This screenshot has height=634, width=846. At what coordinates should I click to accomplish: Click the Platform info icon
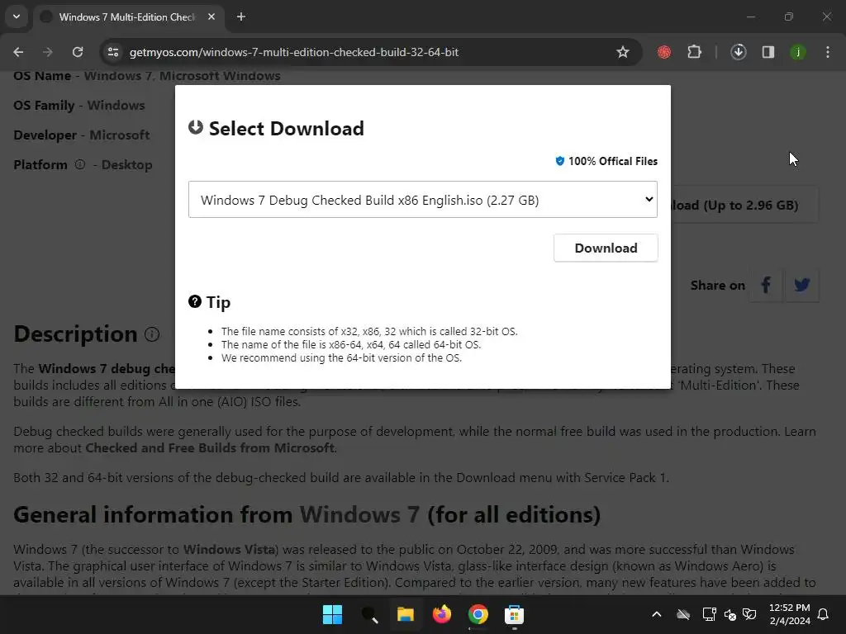click(x=80, y=164)
